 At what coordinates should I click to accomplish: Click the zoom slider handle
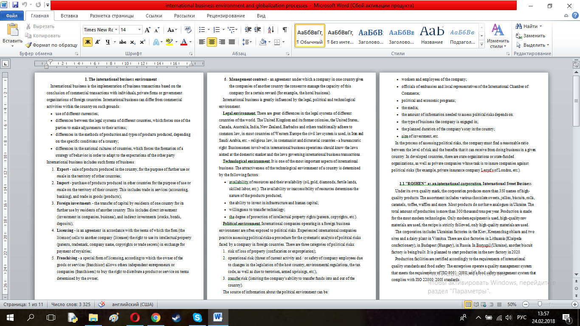(540, 304)
